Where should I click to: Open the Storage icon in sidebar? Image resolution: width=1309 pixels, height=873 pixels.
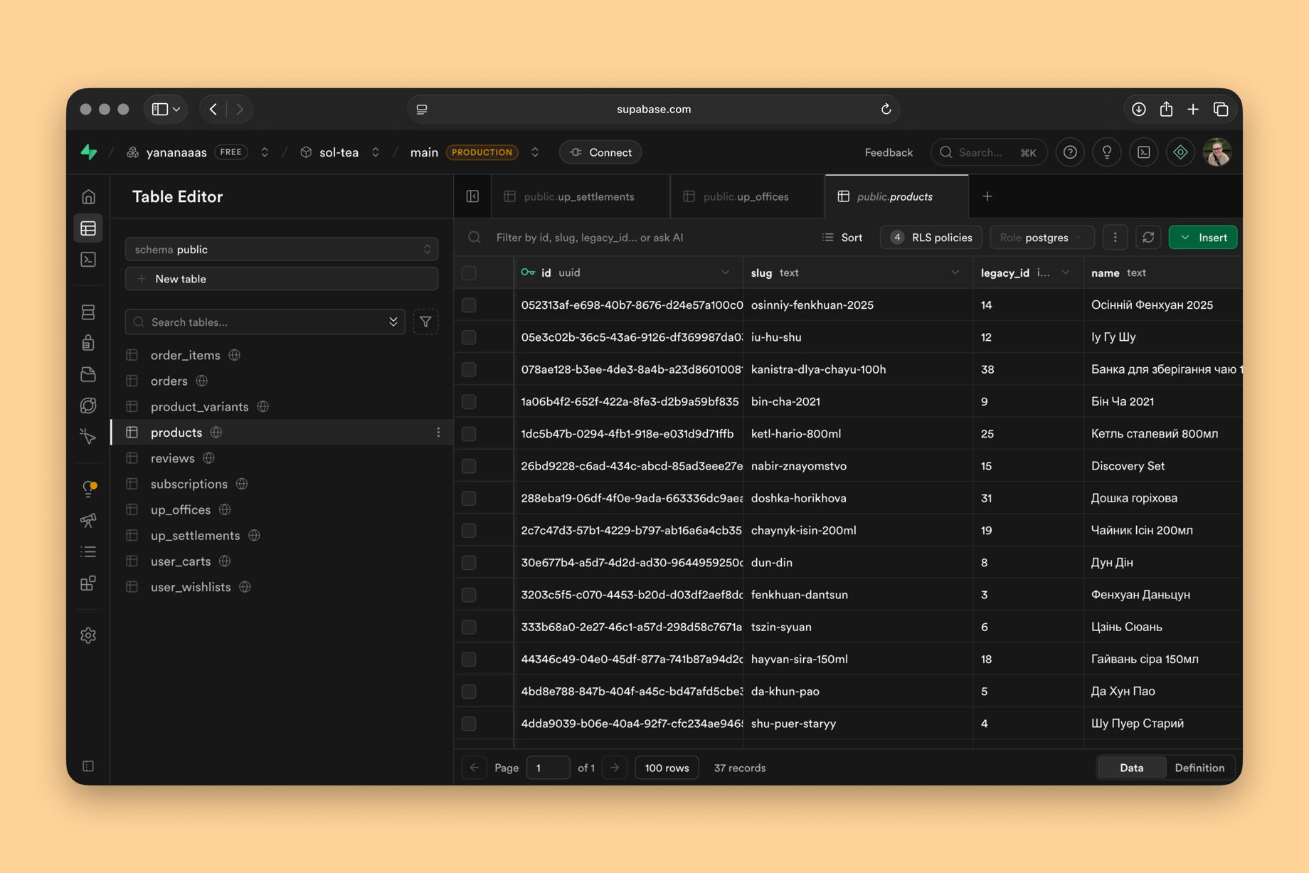click(x=88, y=374)
